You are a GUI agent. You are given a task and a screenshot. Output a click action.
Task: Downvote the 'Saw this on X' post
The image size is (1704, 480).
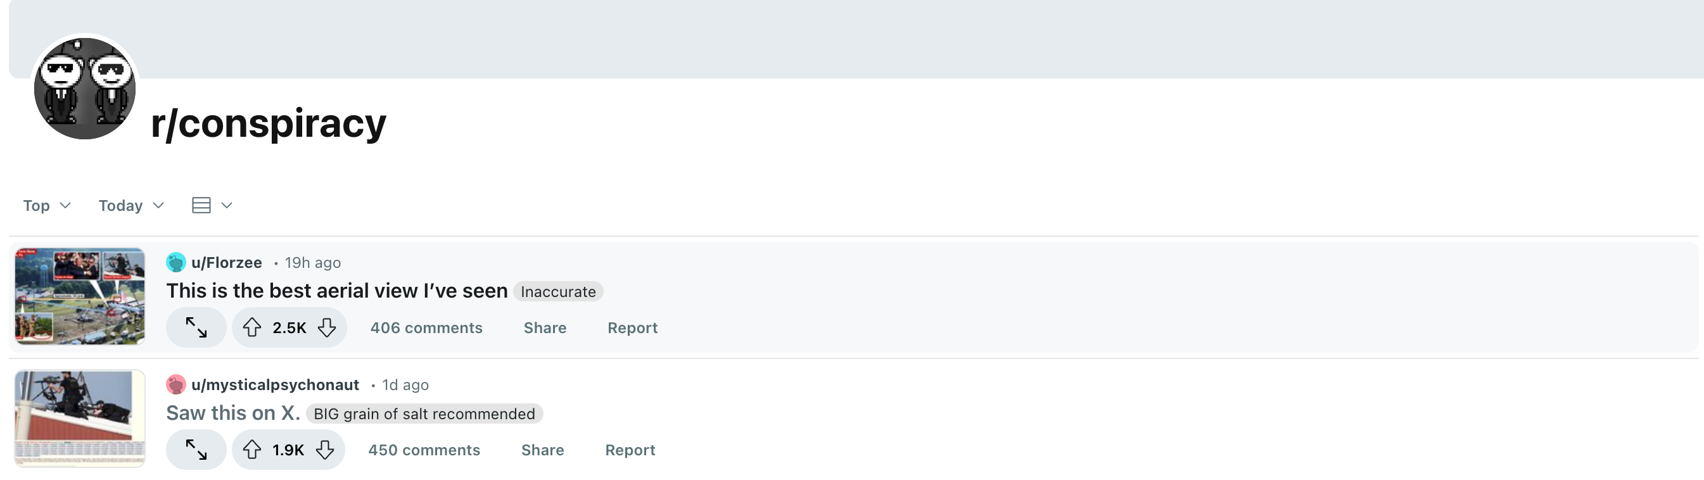coord(325,450)
